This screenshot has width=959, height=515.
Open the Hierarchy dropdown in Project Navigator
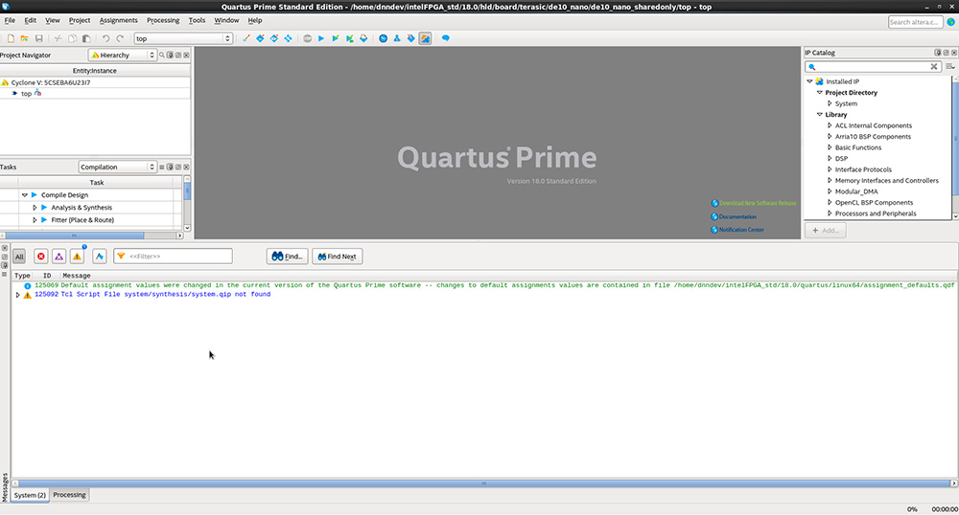click(123, 55)
